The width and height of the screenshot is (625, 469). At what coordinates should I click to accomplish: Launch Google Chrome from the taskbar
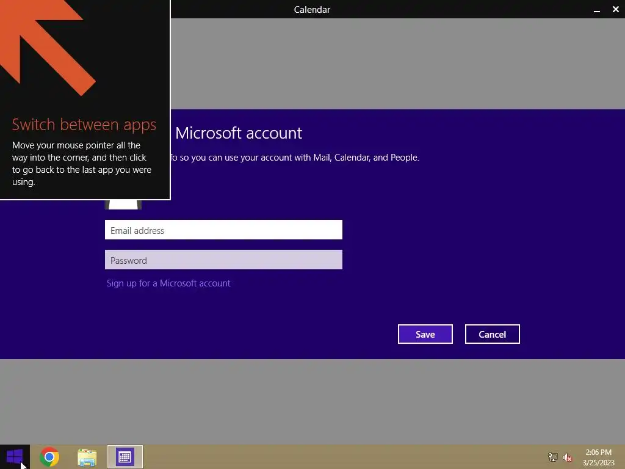click(49, 457)
